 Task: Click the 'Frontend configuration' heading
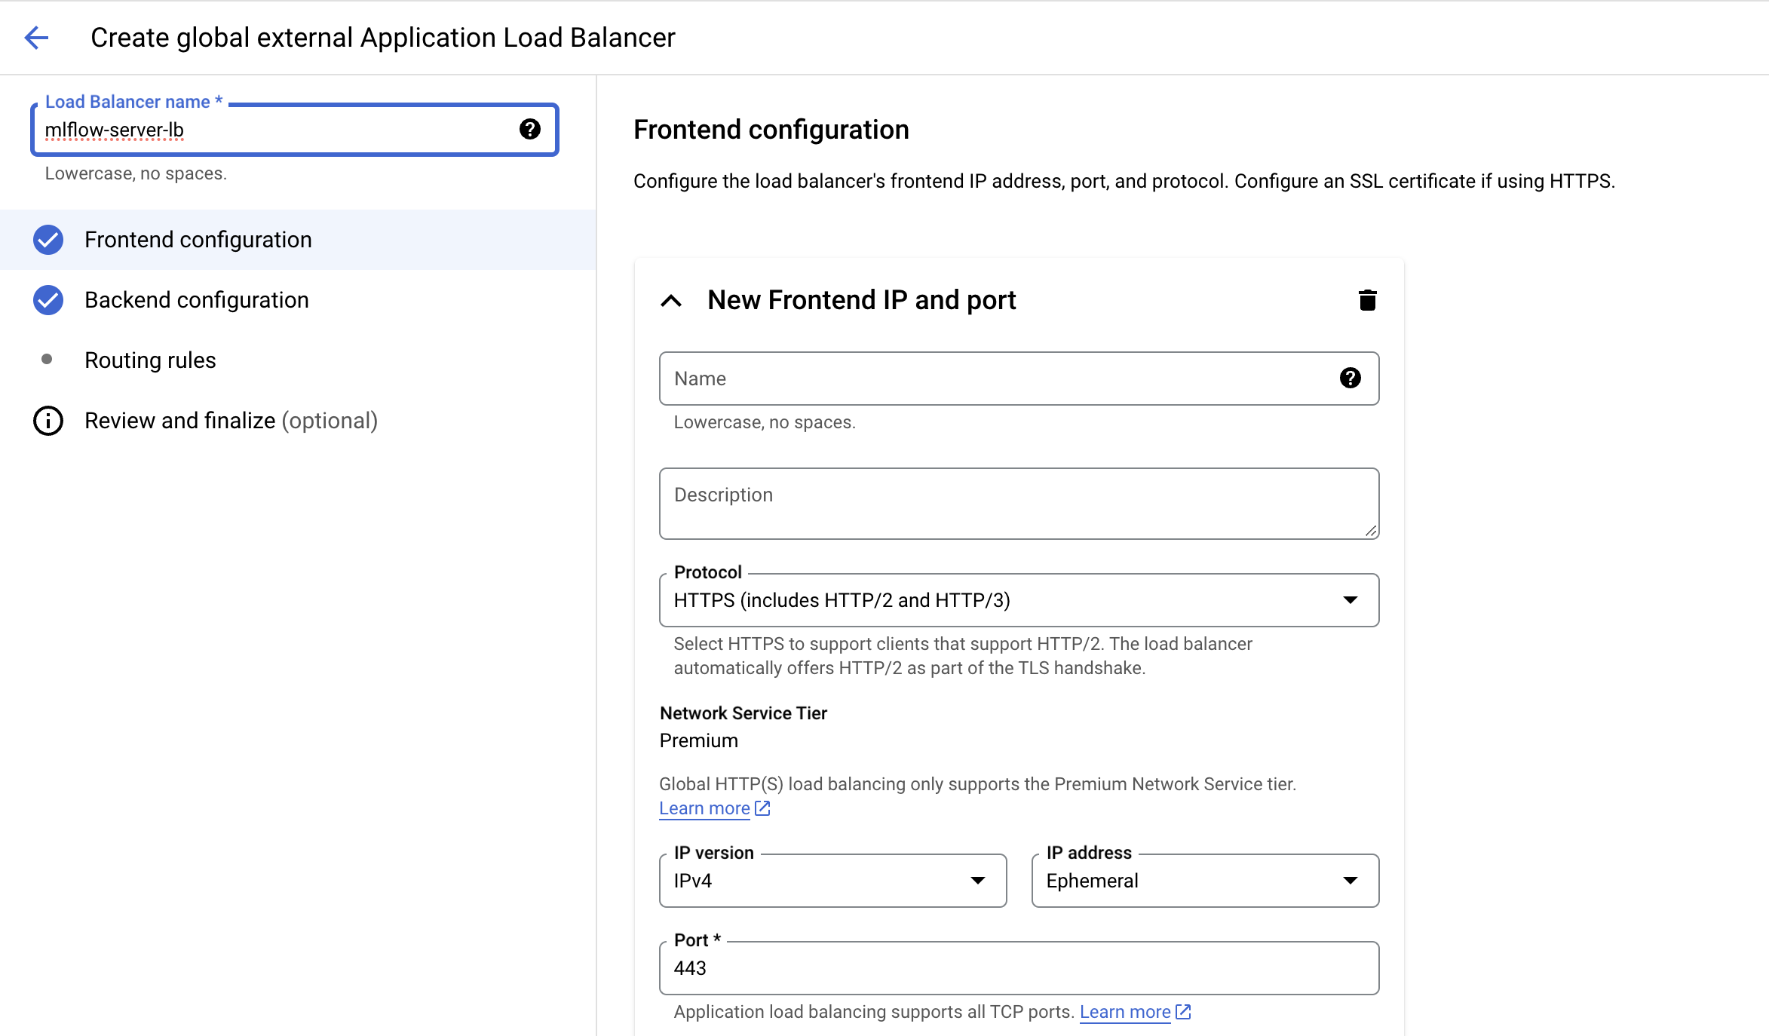click(x=771, y=130)
